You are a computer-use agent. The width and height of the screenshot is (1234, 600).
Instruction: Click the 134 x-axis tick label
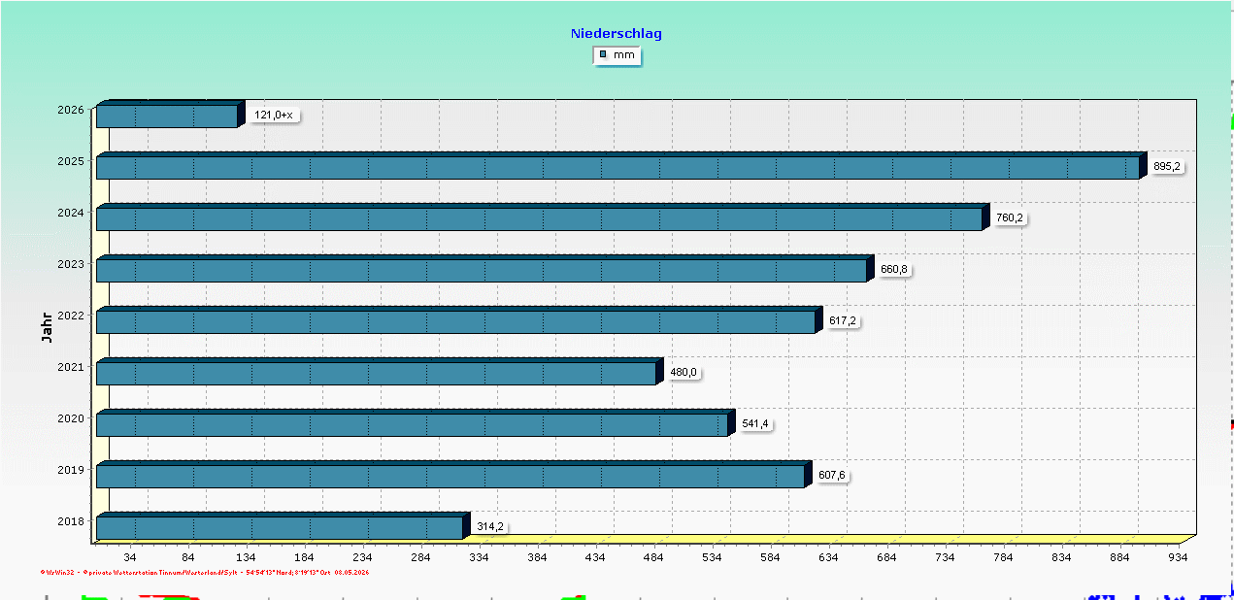246,557
